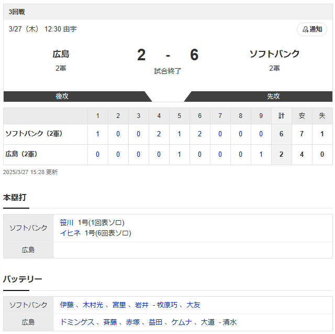The height and width of the screenshot is (334, 335).
Task: Click the 広島 label in バッテリー table
Action: point(28,322)
